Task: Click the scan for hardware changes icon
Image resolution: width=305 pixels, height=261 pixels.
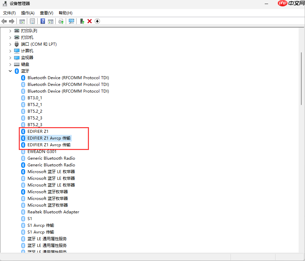Action: (71, 21)
